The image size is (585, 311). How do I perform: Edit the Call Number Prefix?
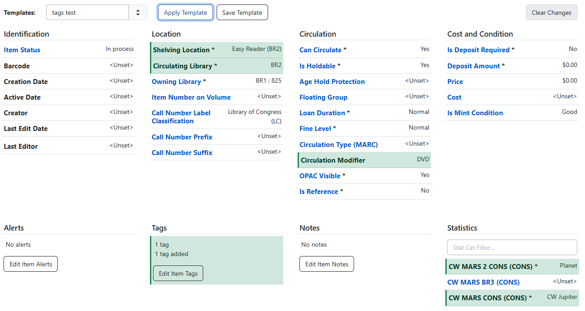pos(182,137)
